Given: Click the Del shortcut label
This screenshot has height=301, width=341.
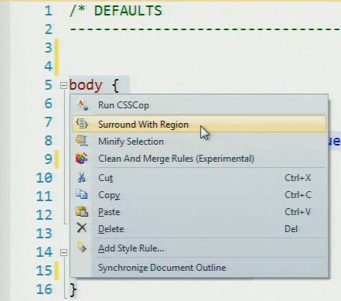Looking at the screenshot, I should point(291,229).
